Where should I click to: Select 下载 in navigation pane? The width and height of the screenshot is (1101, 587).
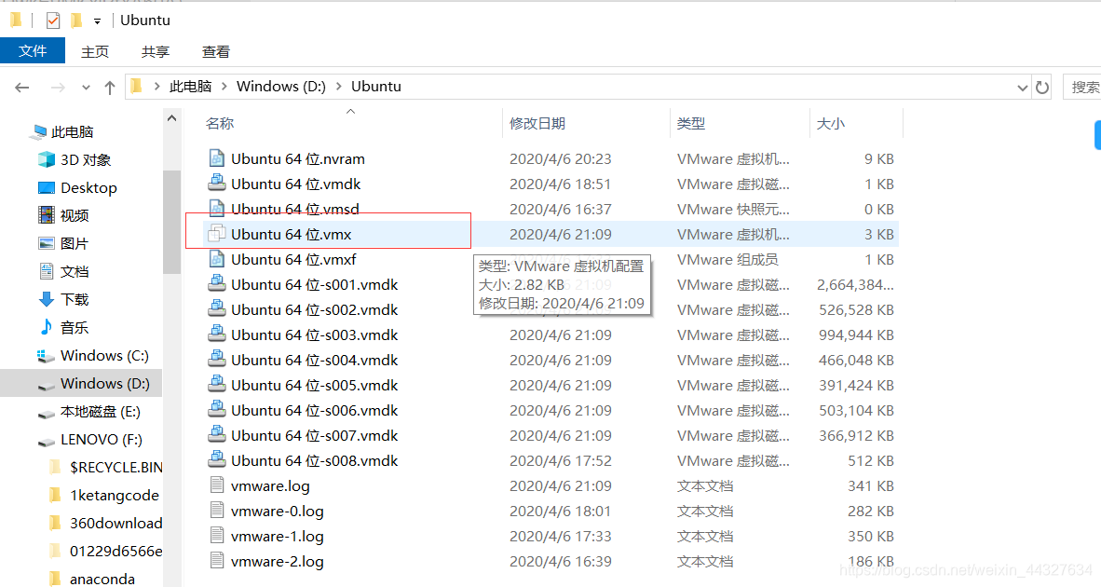click(x=75, y=300)
